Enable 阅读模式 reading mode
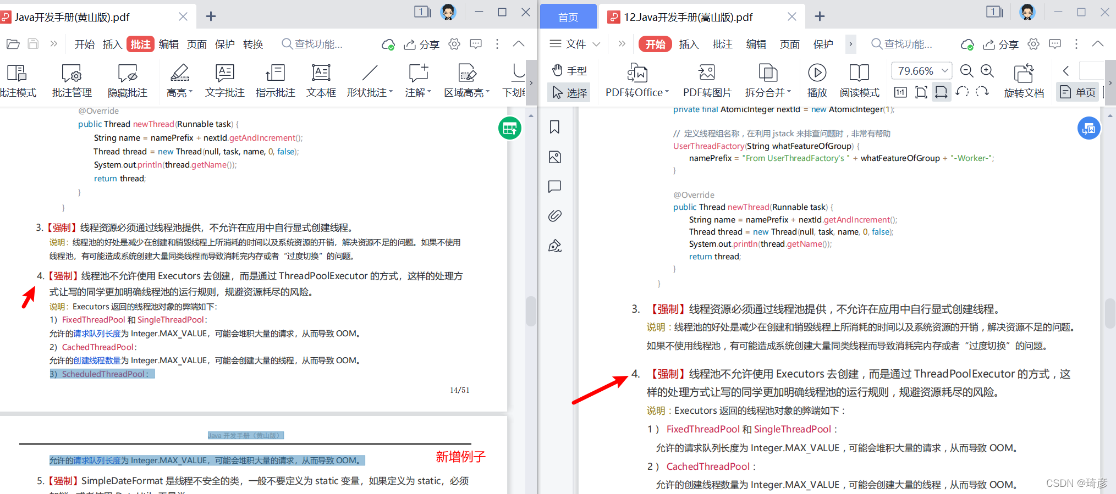Viewport: 1116px width, 494px height. pos(859,81)
